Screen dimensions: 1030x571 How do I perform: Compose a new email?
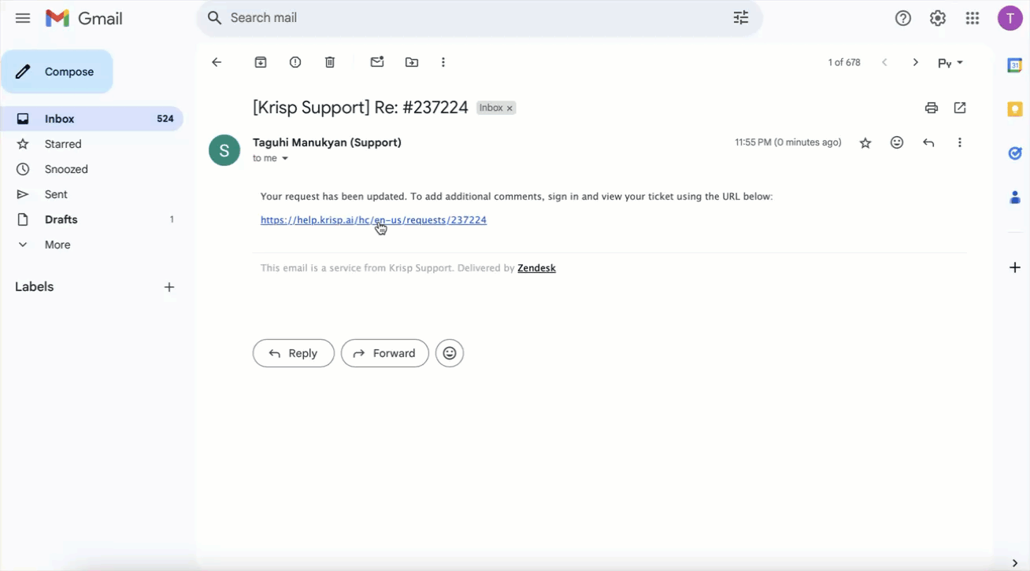point(57,72)
